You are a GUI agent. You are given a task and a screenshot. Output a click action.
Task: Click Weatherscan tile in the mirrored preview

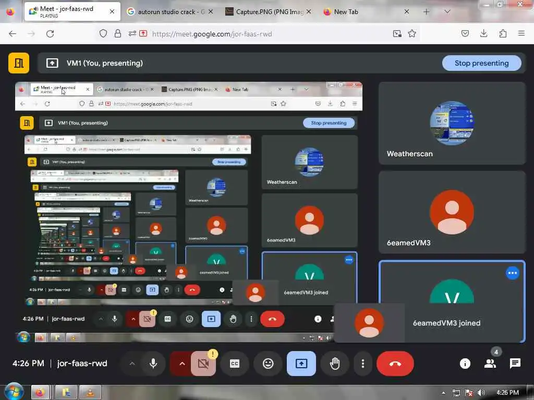[309, 162]
